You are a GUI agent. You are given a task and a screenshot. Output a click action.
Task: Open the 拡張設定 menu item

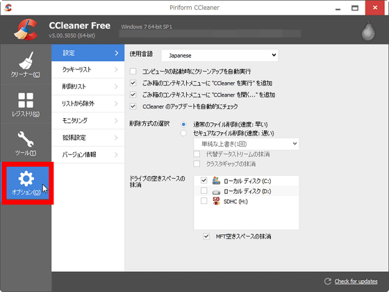click(x=88, y=138)
